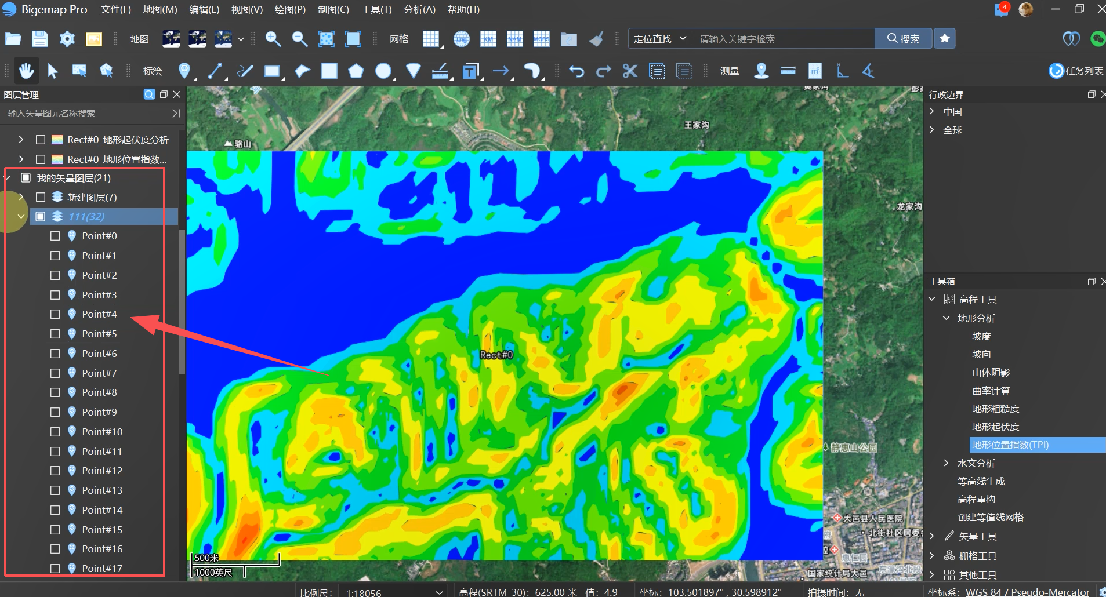
Task: Select the Lng longitude-latitude globe grid icon
Action: pyautogui.click(x=462, y=39)
